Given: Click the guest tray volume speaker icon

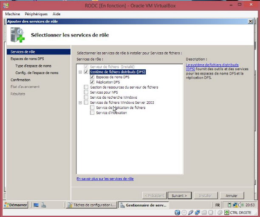Looking at the screenshot, I should pyautogui.click(x=240, y=205).
